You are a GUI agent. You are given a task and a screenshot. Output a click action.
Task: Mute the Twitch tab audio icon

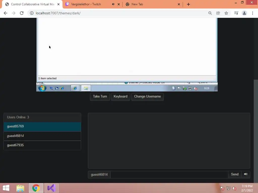tap(113, 4)
